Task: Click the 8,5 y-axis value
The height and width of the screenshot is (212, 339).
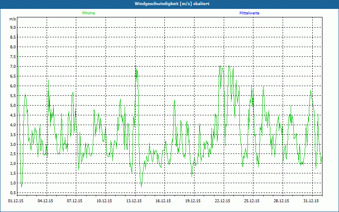Action: point(13,37)
